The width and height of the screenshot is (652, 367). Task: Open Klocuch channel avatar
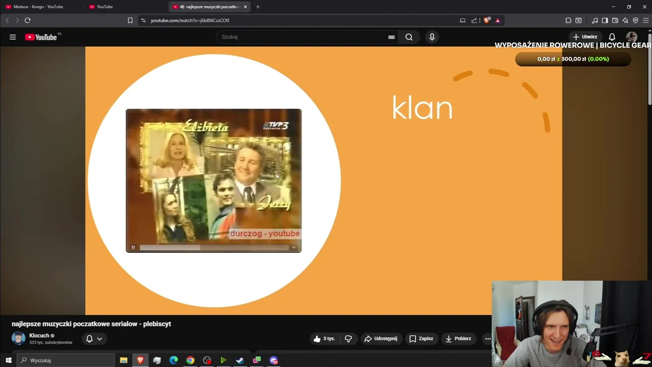[x=18, y=338]
